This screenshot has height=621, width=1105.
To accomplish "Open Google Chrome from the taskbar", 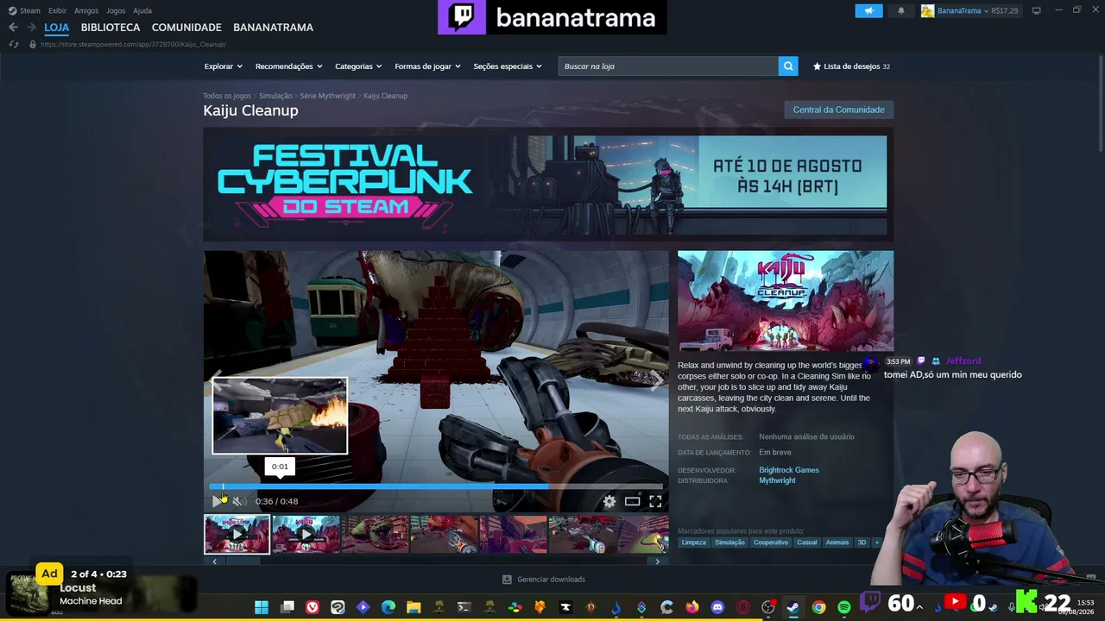I will tap(818, 607).
